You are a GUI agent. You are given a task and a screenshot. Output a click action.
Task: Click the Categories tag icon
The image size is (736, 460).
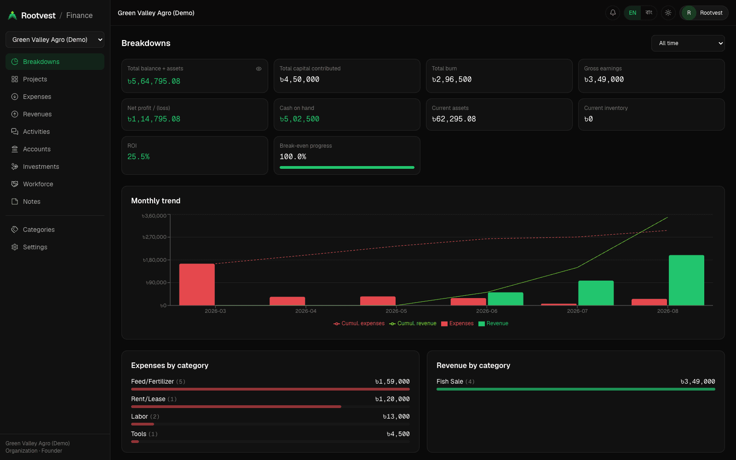(15, 230)
